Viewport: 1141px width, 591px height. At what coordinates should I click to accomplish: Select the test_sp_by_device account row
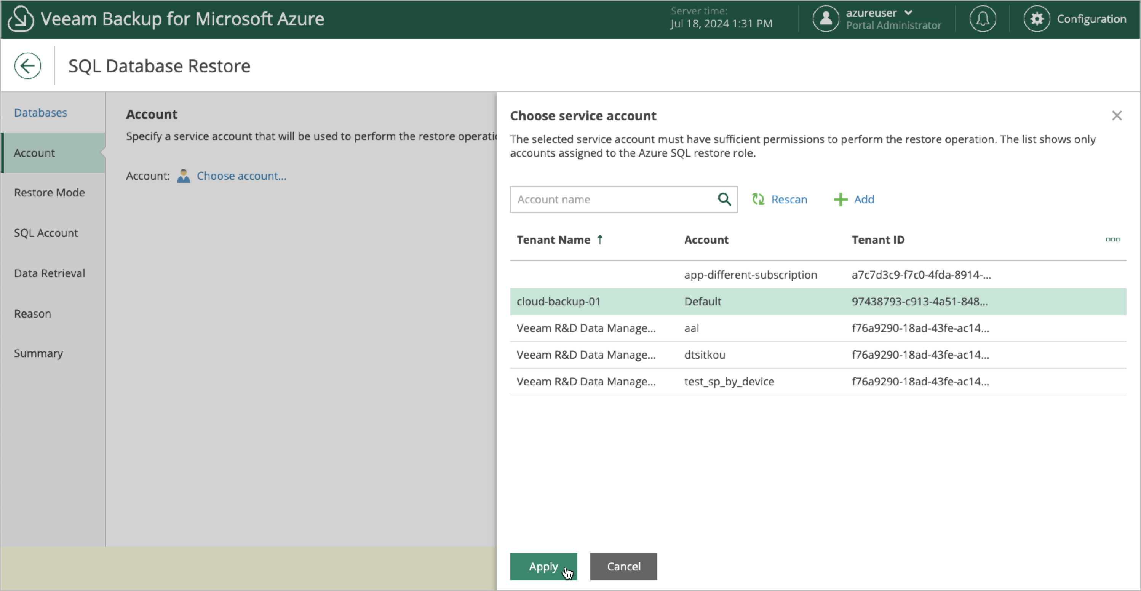(x=818, y=382)
